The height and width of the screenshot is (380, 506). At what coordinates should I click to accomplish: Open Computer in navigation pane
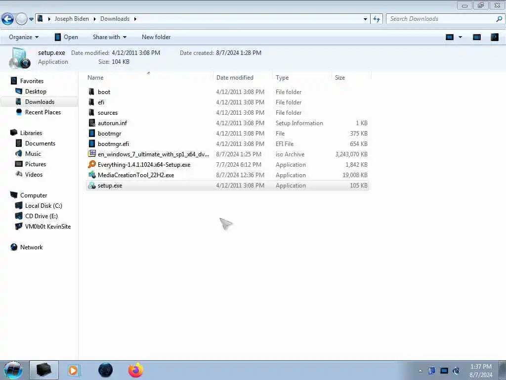tap(34, 195)
